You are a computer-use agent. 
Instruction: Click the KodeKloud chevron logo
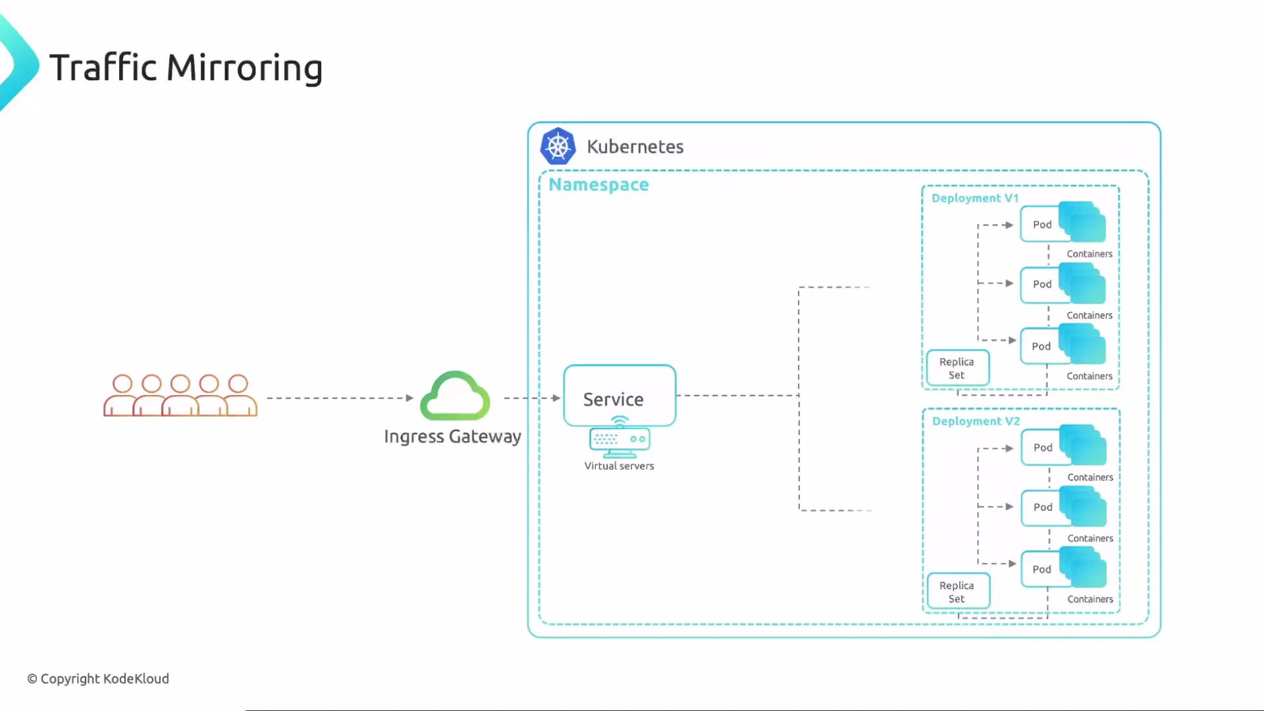pyautogui.click(x=18, y=64)
